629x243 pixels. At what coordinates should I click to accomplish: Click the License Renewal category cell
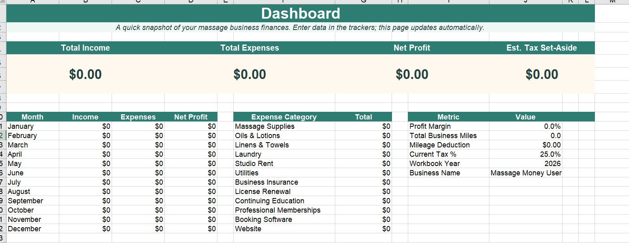pos(284,192)
